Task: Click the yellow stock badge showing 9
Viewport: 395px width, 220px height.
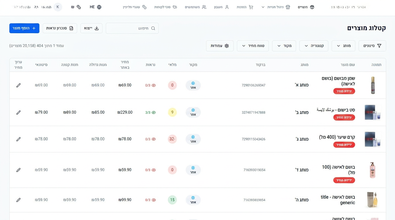Action: pos(172,112)
